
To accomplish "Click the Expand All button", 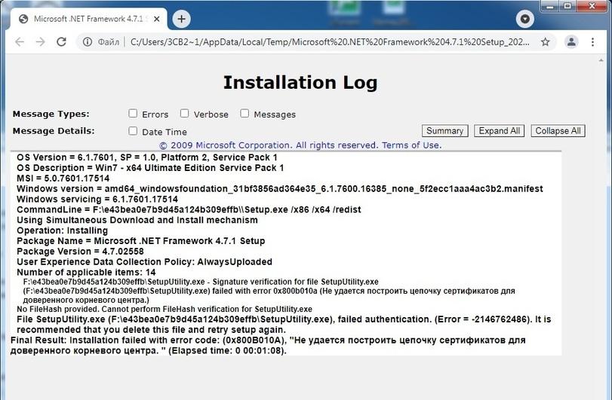I will tap(500, 131).
